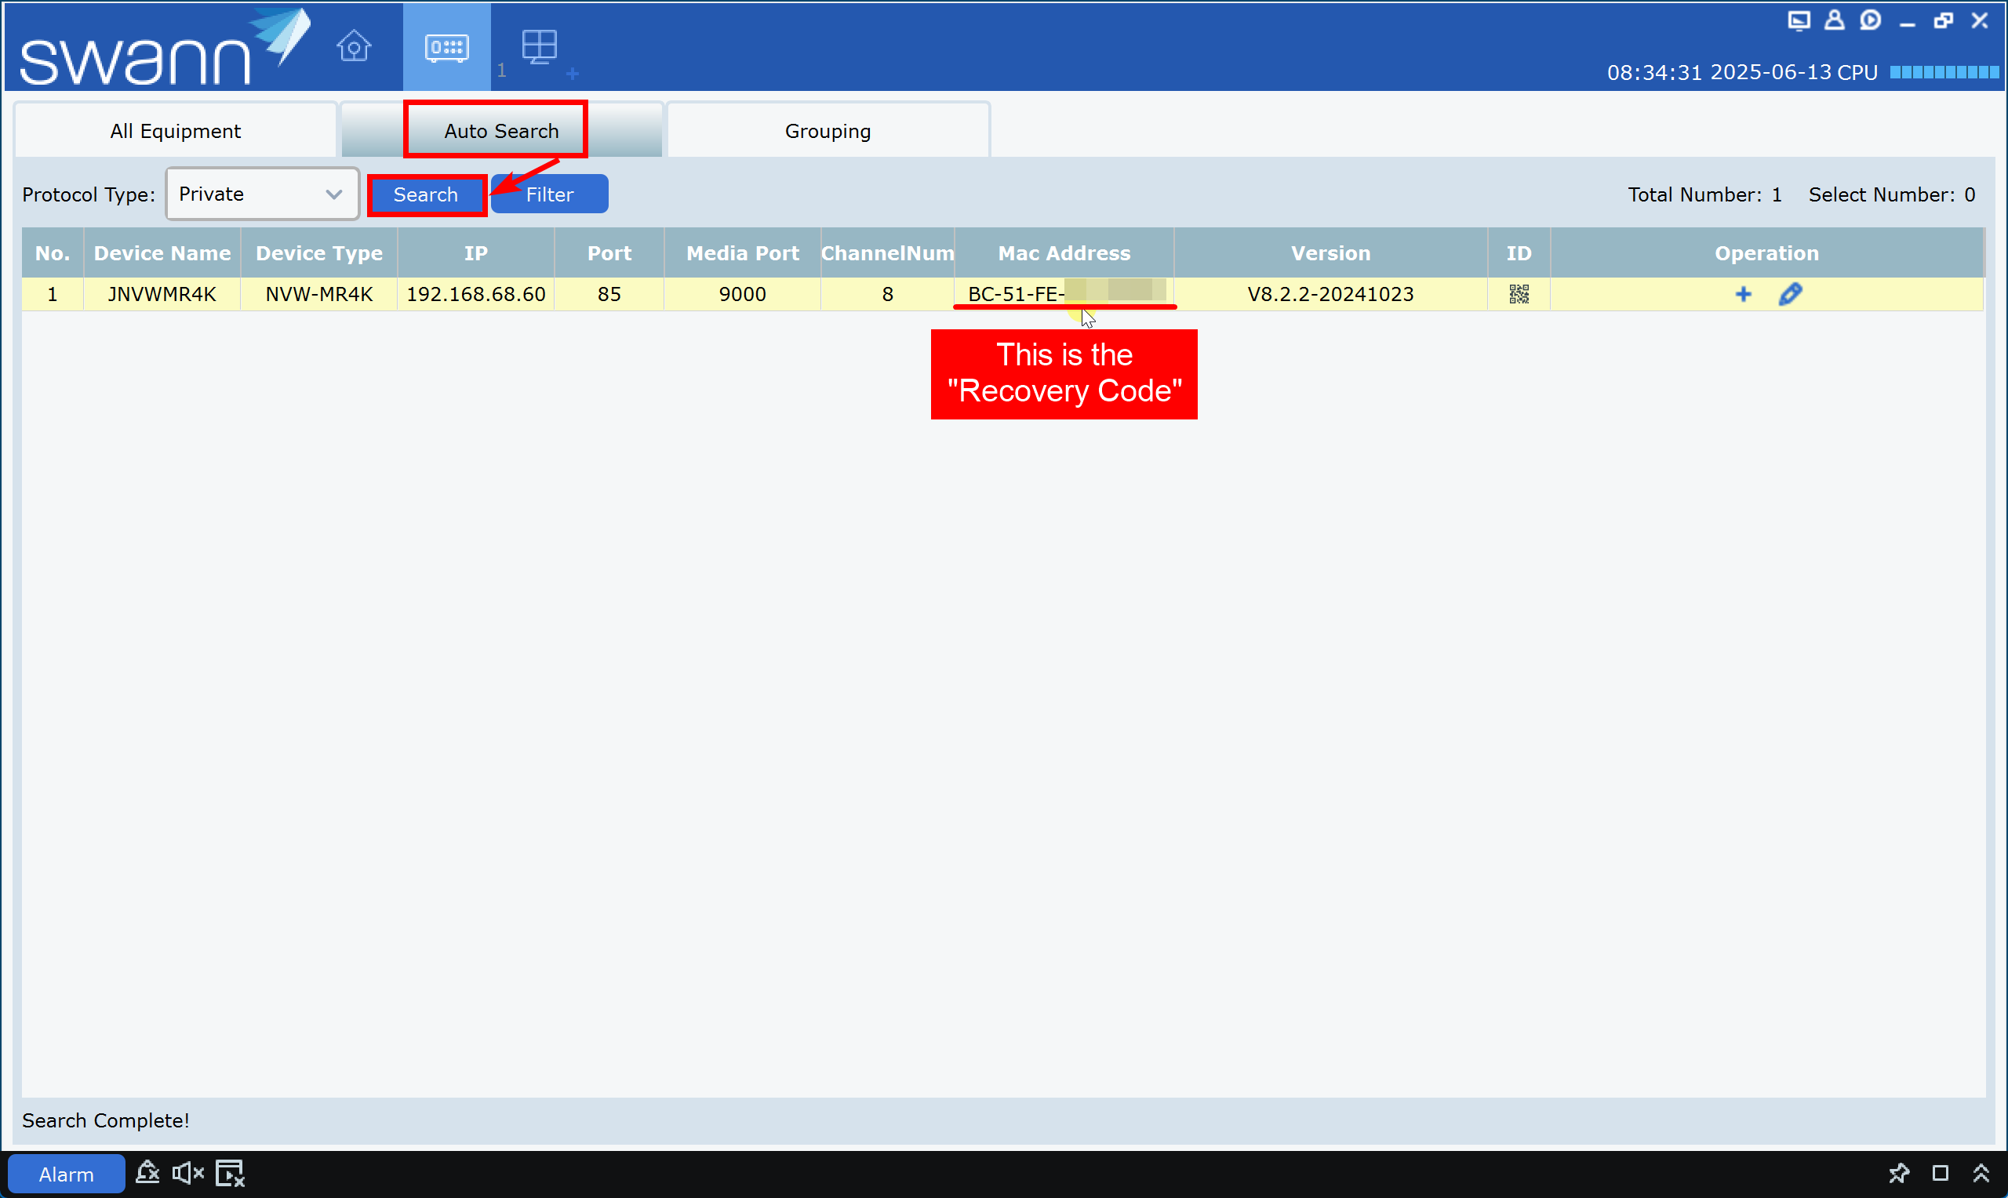
Task: Switch to the All Equipment tab
Action: pyautogui.click(x=175, y=131)
